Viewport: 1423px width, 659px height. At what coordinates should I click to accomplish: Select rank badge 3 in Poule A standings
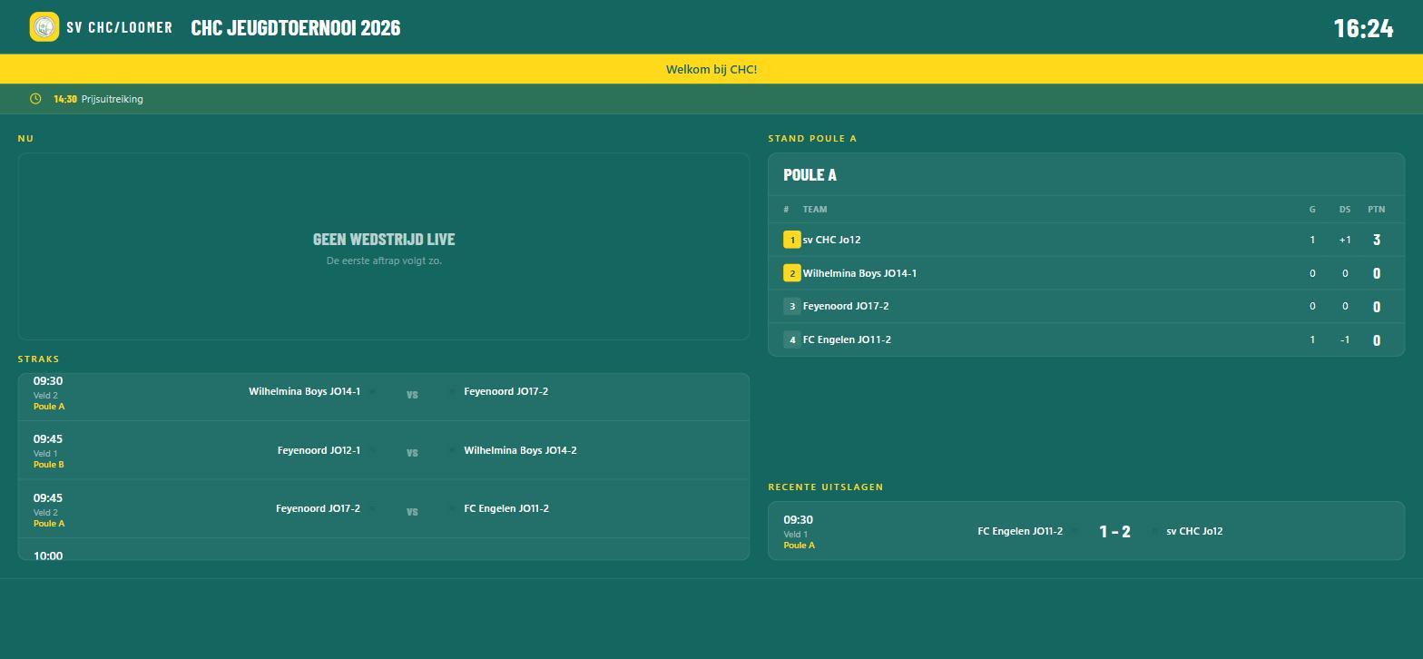tap(792, 306)
